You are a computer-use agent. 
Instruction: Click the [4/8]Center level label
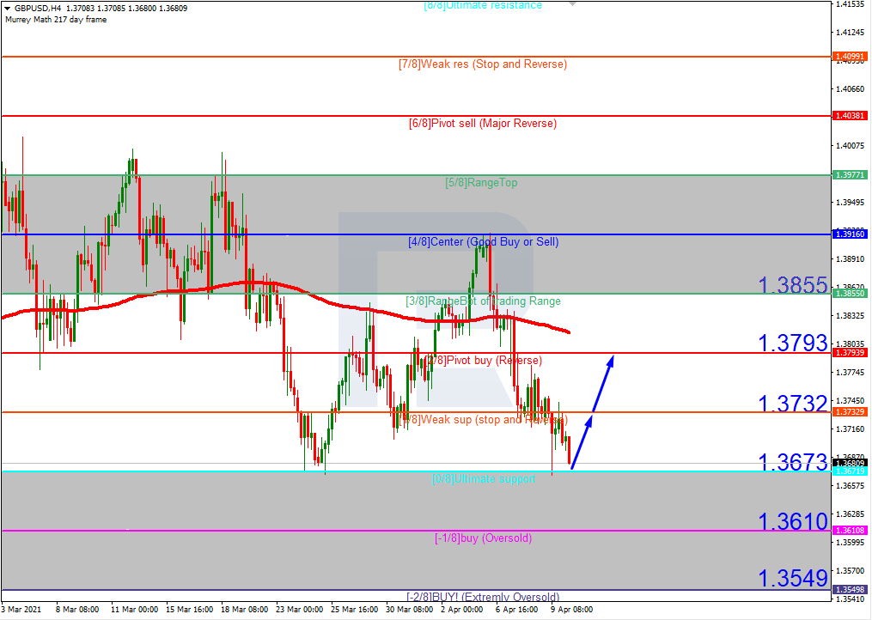483,242
